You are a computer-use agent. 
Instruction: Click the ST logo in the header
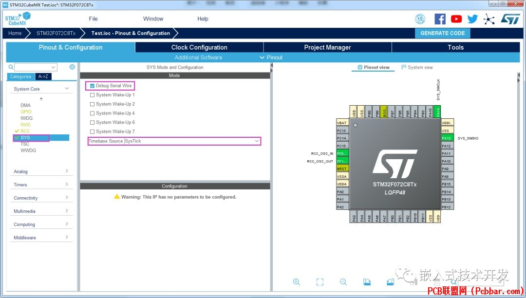[510, 19]
